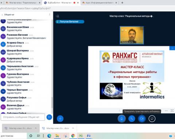Click Василевская Юлия avatar in chat
175x139 pixels.
pos(3,29)
